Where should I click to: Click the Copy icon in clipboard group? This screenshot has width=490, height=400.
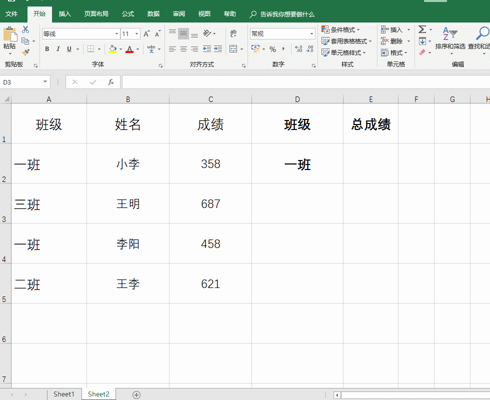pos(25,41)
